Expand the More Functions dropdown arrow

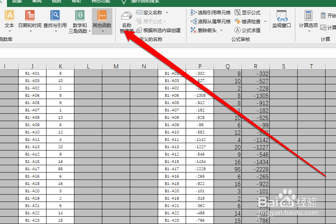pyautogui.click(x=103, y=31)
